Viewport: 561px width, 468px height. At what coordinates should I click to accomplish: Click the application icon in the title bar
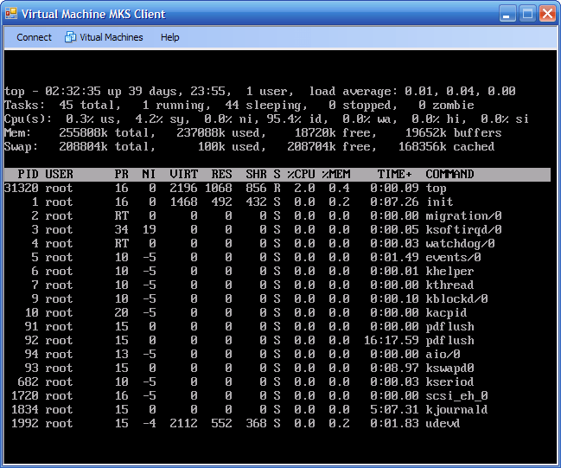coord(11,14)
